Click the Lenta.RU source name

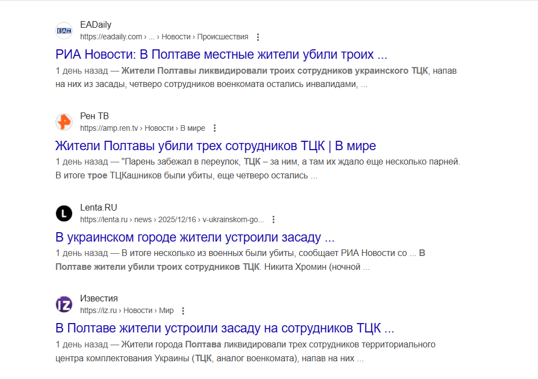click(99, 208)
